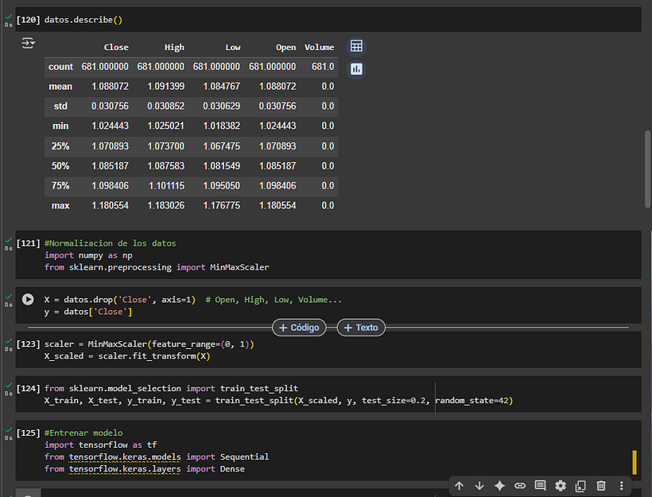This screenshot has height=497, width=652.
Task: Insert a text cell with + Texto
Action: 361,328
